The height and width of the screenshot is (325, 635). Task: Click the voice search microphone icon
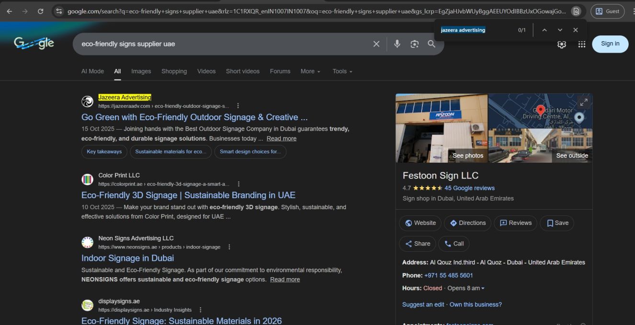click(397, 44)
